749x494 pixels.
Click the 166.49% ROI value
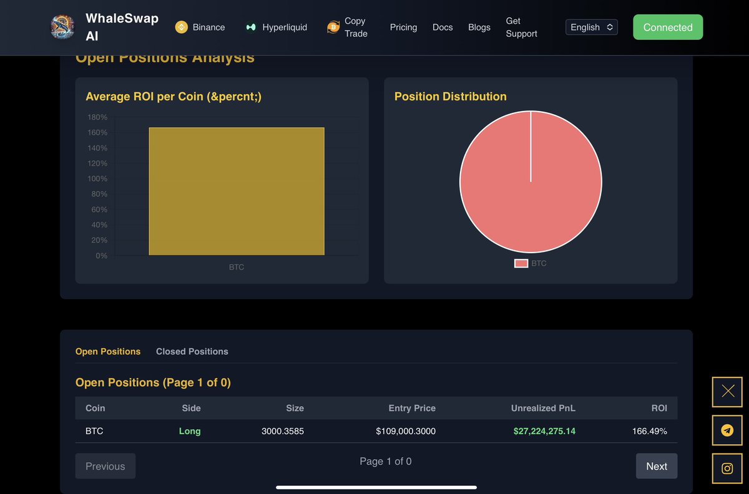[x=650, y=431]
